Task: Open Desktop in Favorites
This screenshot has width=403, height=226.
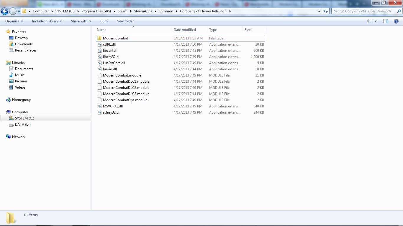Action: [x=21, y=38]
